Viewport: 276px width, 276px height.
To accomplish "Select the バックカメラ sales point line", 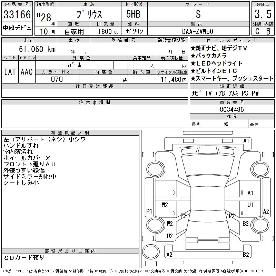I will pyautogui.click(x=209, y=56).
